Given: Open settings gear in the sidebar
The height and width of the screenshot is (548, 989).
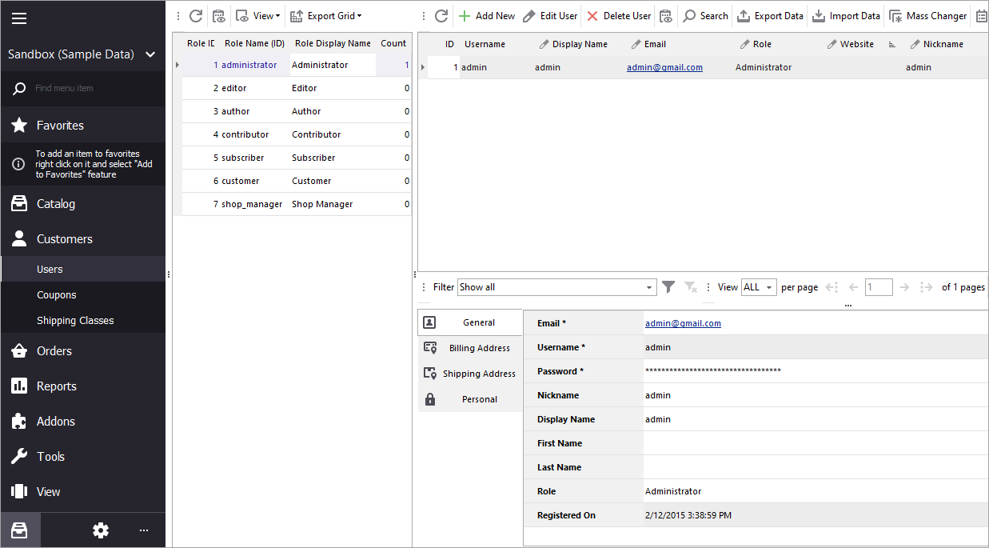Looking at the screenshot, I should pos(101,530).
